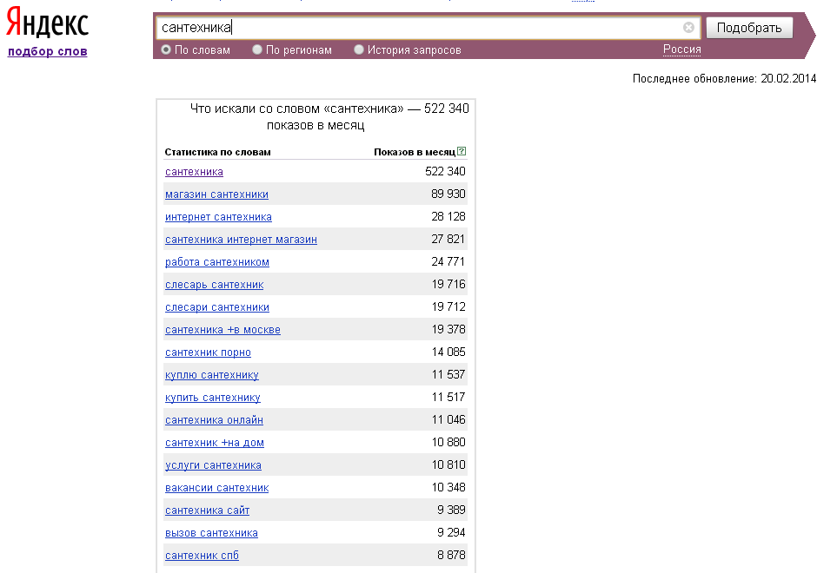The height and width of the screenshot is (573, 837).
Task: Open the работа сантехником link
Action: click(x=217, y=262)
